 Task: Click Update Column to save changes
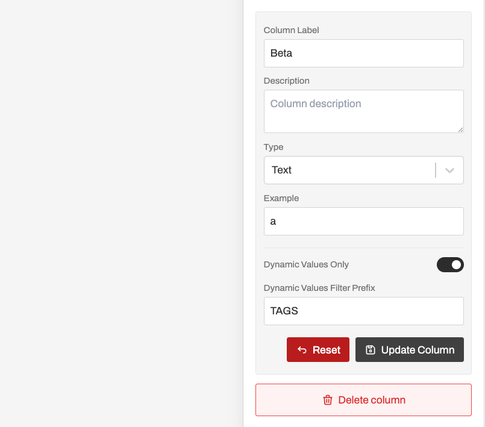[409, 349]
